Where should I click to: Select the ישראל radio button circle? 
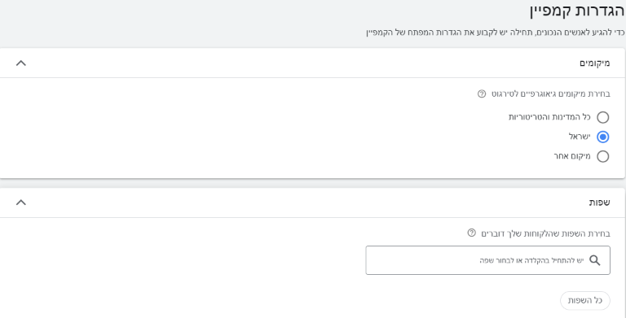coord(603,137)
